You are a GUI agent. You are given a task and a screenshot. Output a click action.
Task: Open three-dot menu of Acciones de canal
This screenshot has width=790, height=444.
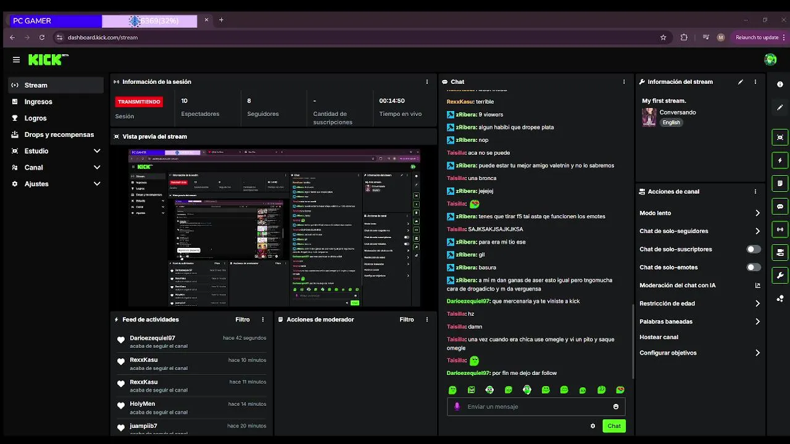coord(755,191)
